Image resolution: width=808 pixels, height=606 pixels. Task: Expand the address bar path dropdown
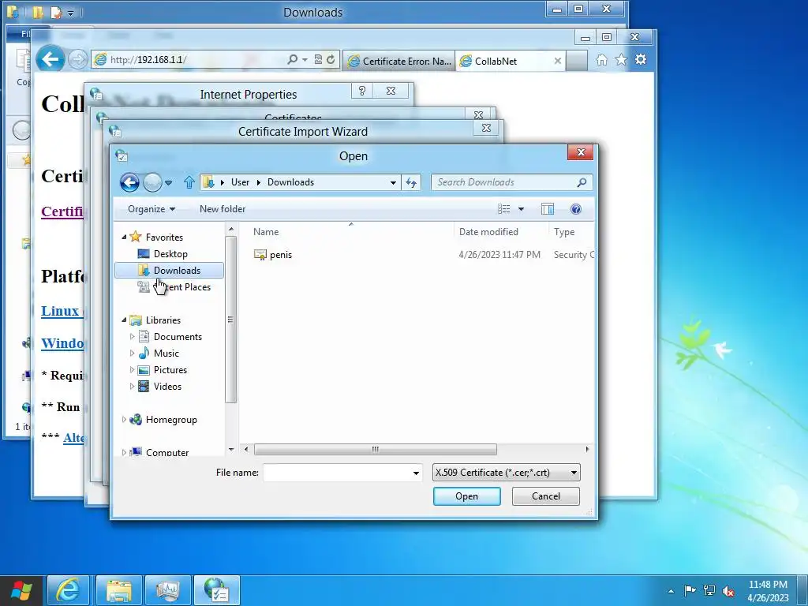click(x=393, y=182)
